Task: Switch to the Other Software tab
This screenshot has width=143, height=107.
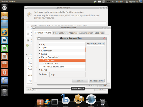Action: point(60,33)
